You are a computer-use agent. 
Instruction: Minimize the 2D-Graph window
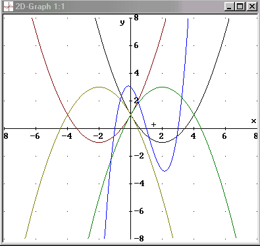point(229,7)
